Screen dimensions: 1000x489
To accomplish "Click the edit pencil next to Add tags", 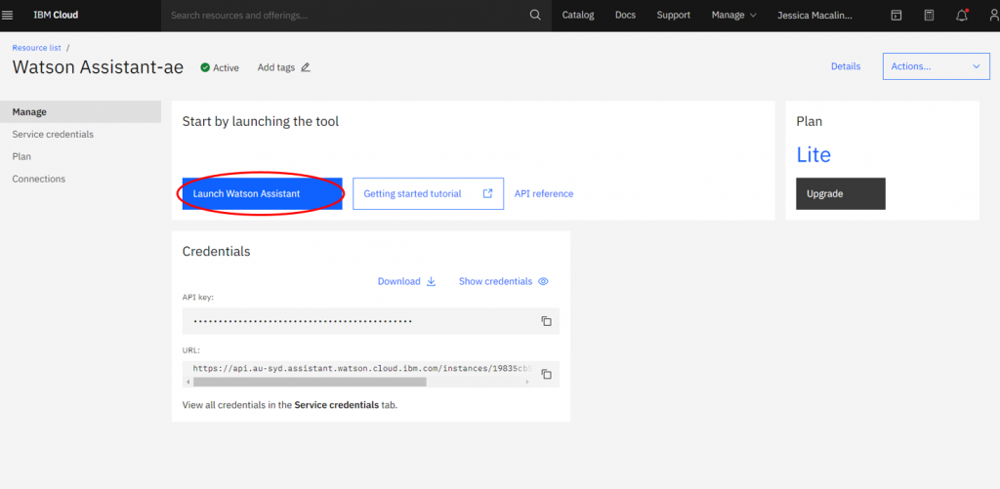I will coord(306,67).
